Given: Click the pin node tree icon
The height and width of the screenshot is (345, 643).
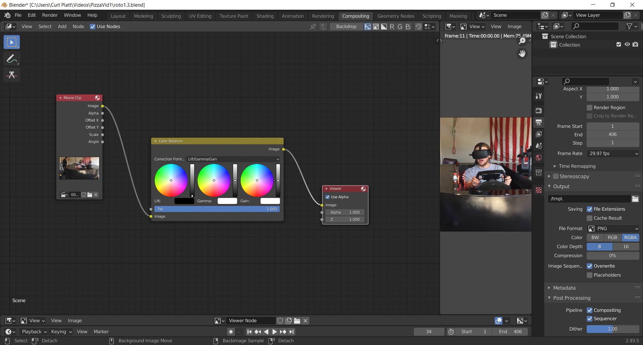Looking at the screenshot, I should click(313, 26).
